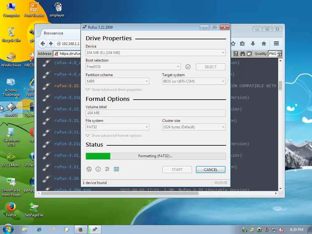Open the BootICE desktop icon
Image resolution: width=312 pixels, height=234 pixels.
11,110
